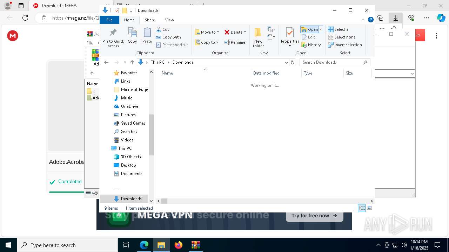
Task: Select Videos in navigation pane
Action: (123, 140)
